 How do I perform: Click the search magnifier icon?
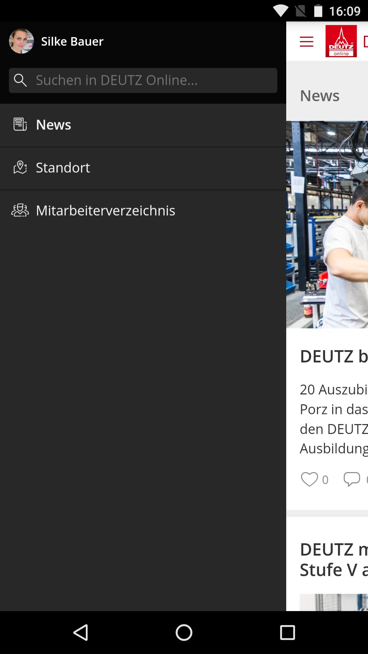20,80
